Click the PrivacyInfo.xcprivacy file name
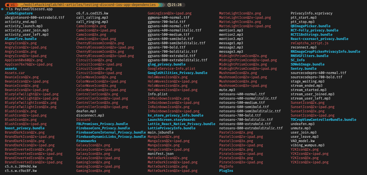Image resolution: width=367 pixels, height=175 pixels. click(x=312, y=13)
